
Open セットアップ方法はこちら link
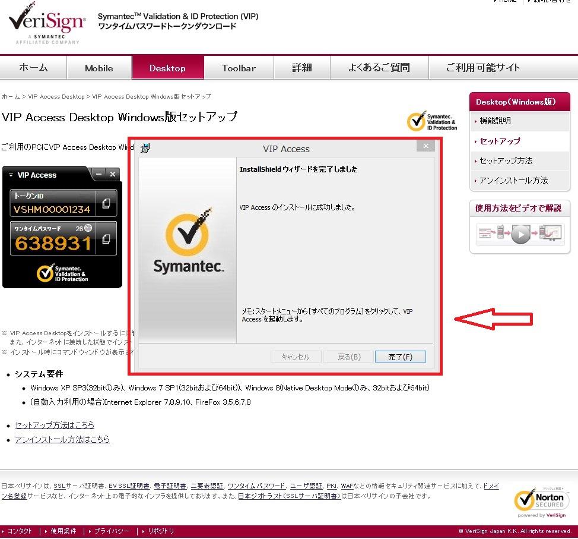click(55, 425)
